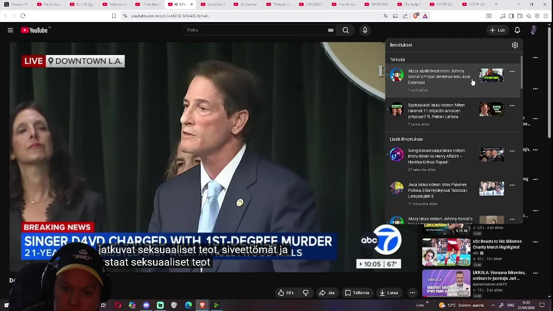
Task: Open Task View on the taskbar
Action: click(x=103, y=305)
